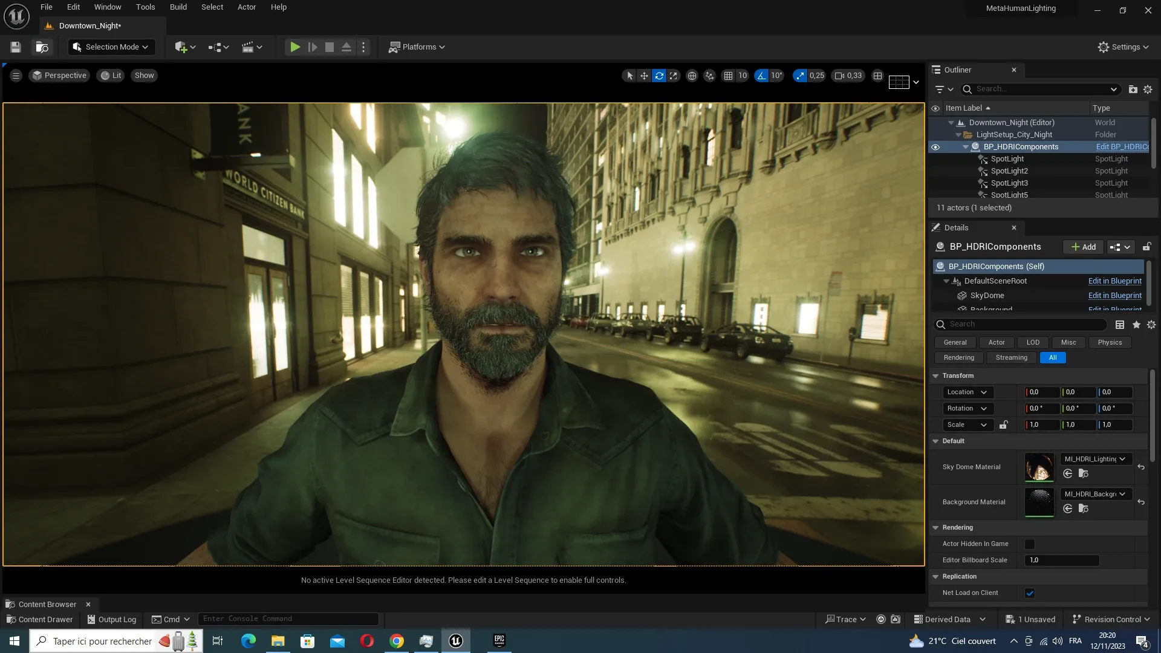
Task: Lock the scale ratio icon
Action: [1003, 425]
